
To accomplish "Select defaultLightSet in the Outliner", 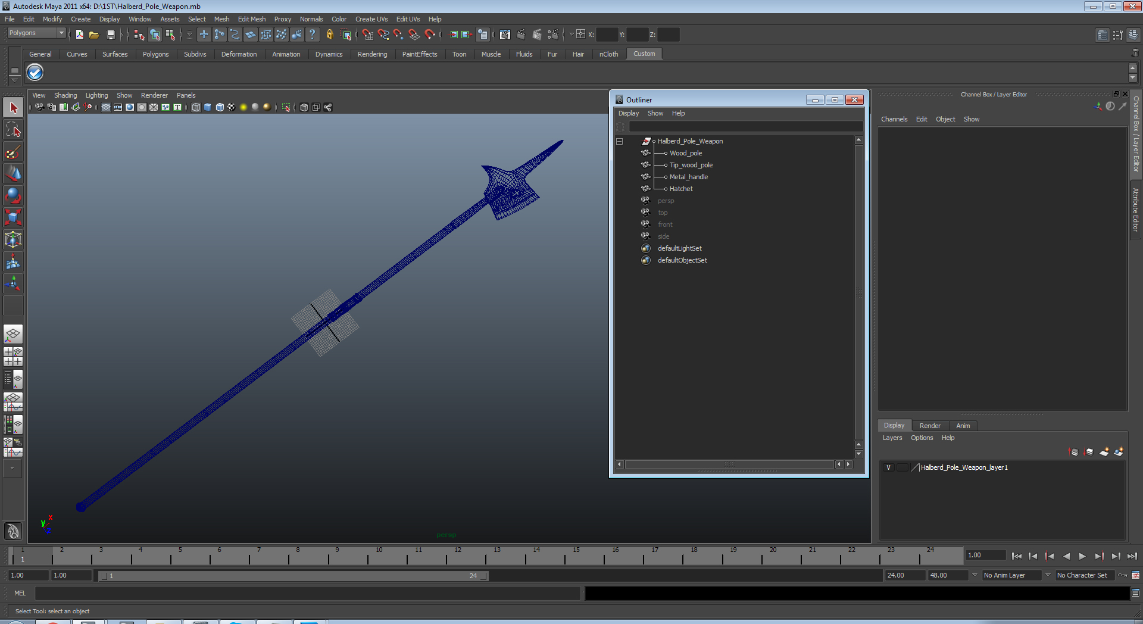I will point(679,248).
